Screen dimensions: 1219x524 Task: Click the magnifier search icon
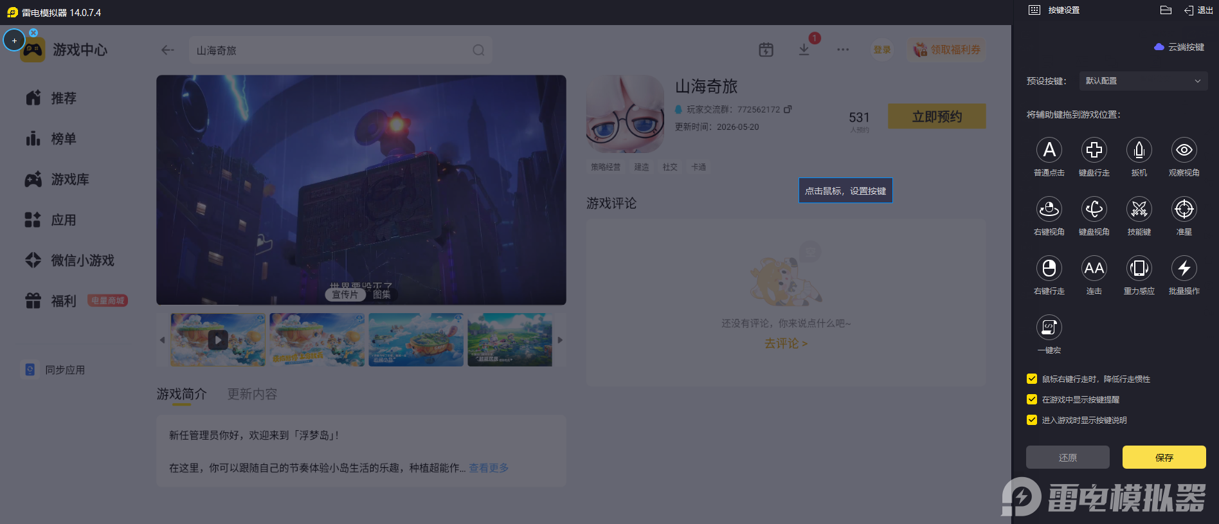[x=478, y=50]
